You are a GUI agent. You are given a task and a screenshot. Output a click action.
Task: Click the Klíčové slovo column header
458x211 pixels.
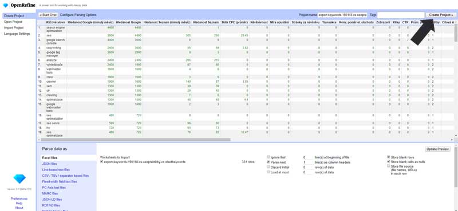tap(56, 22)
